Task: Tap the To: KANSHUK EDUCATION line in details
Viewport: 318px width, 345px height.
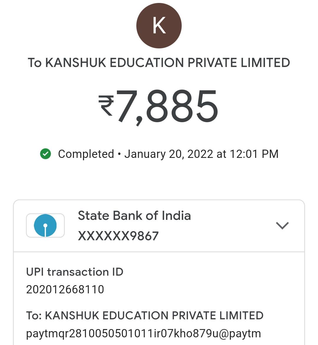Action: [x=145, y=315]
